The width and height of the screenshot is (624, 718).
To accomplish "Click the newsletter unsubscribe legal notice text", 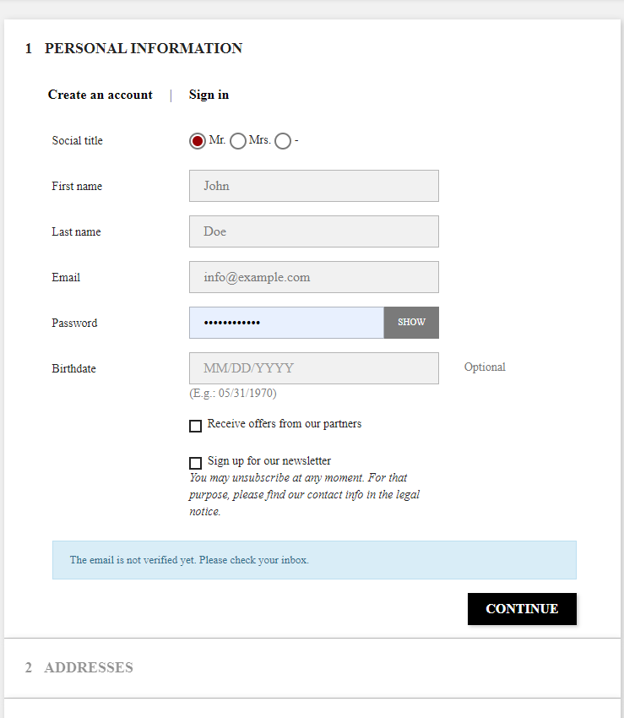I will click(304, 494).
